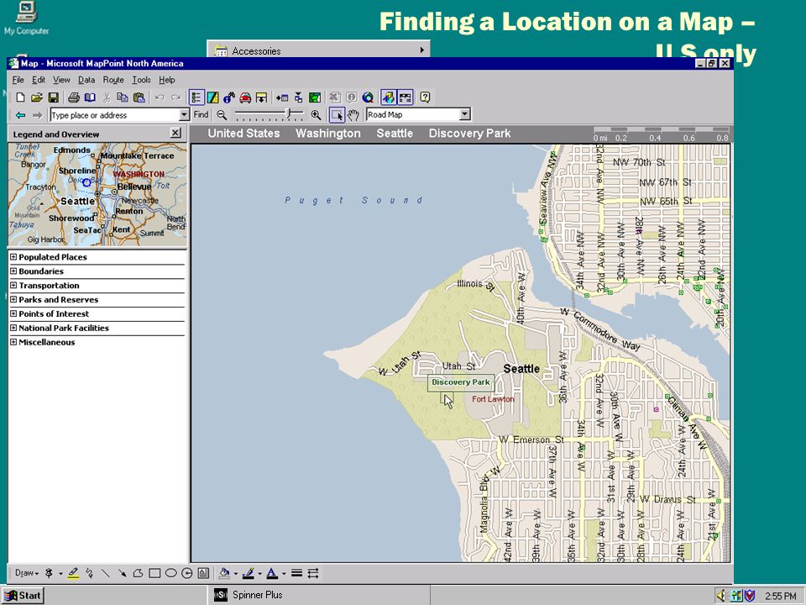Image resolution: width=806 pixels, height=605 pixels.
Task: Create a new map with the New icon
Action: [x=20, y=97]
